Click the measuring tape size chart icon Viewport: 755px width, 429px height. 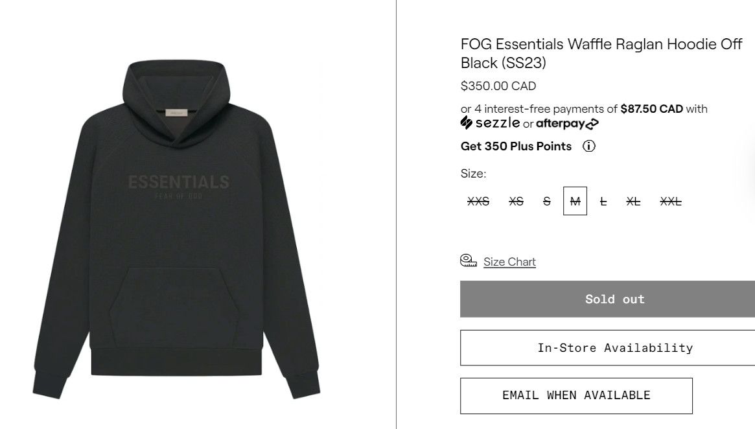click(x=469, y=261)
